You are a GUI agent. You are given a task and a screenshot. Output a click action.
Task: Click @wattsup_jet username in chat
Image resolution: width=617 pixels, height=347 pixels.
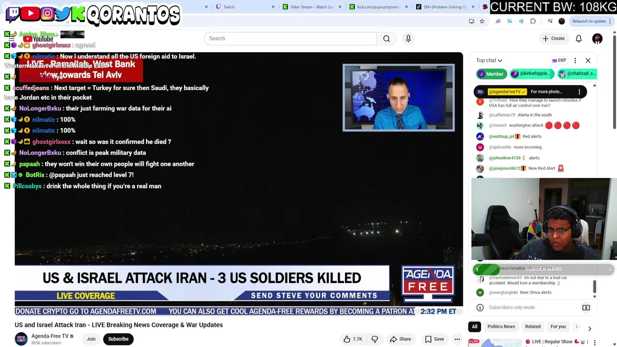(502, 136)
